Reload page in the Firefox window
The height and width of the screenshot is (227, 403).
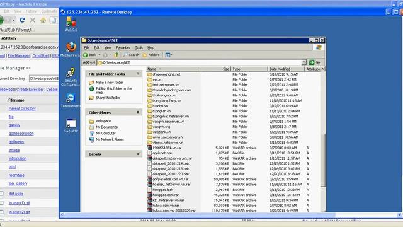pyautogui.click(x=23, y=20)
